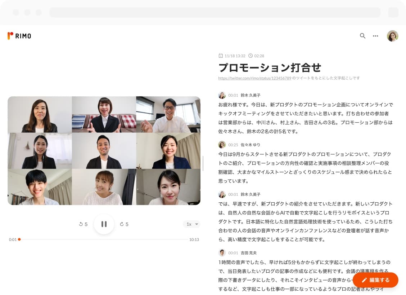This screenshot has height=295, width=406.
Task: Open the three-dot more options menu
Action: pyautogui.click(x=375, y=36)
